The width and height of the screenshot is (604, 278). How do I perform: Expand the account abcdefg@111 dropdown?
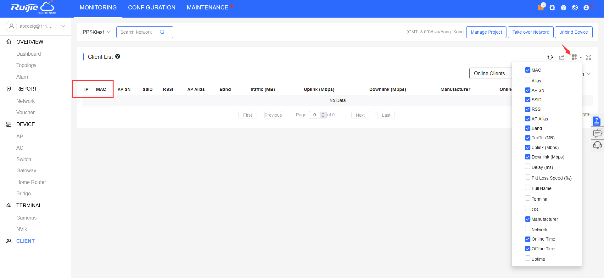63,26
